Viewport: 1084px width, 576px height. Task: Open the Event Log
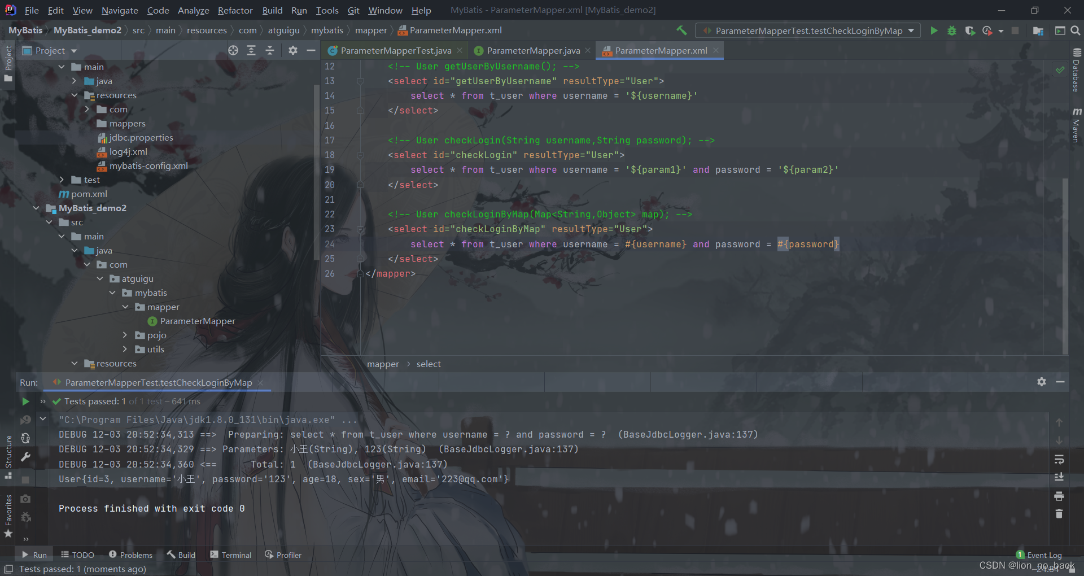(1039, 555)
